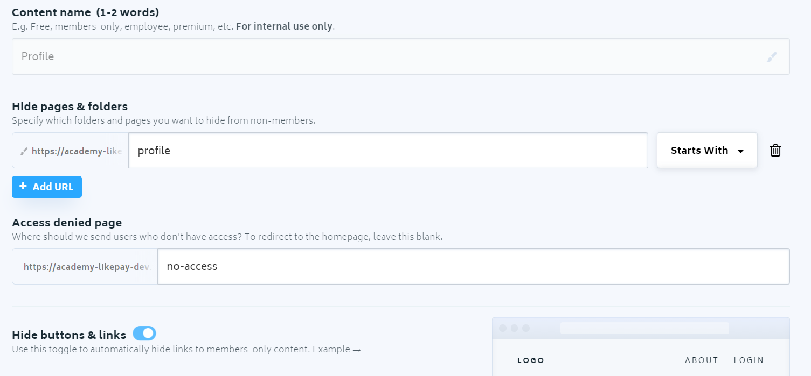Click the academy-like domain prefix in Hide pages
811x376 pixels.
click(x=77, y=152)
